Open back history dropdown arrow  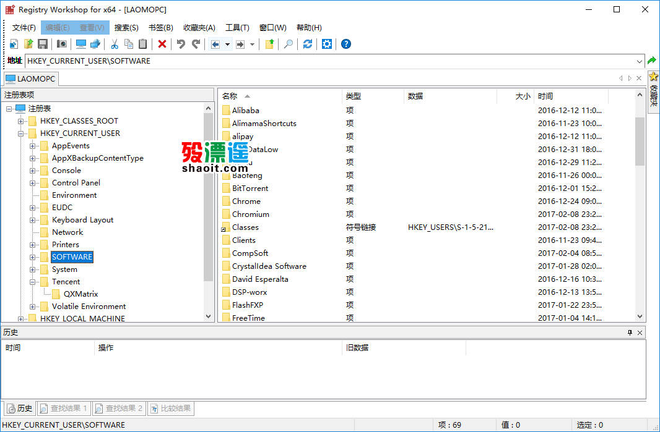coord(227,44)
